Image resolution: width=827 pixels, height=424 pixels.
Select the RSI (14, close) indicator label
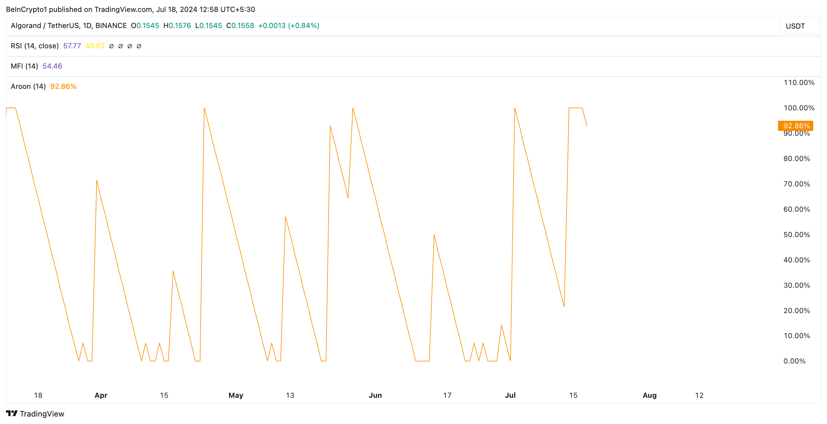click(x=35, y=46)
